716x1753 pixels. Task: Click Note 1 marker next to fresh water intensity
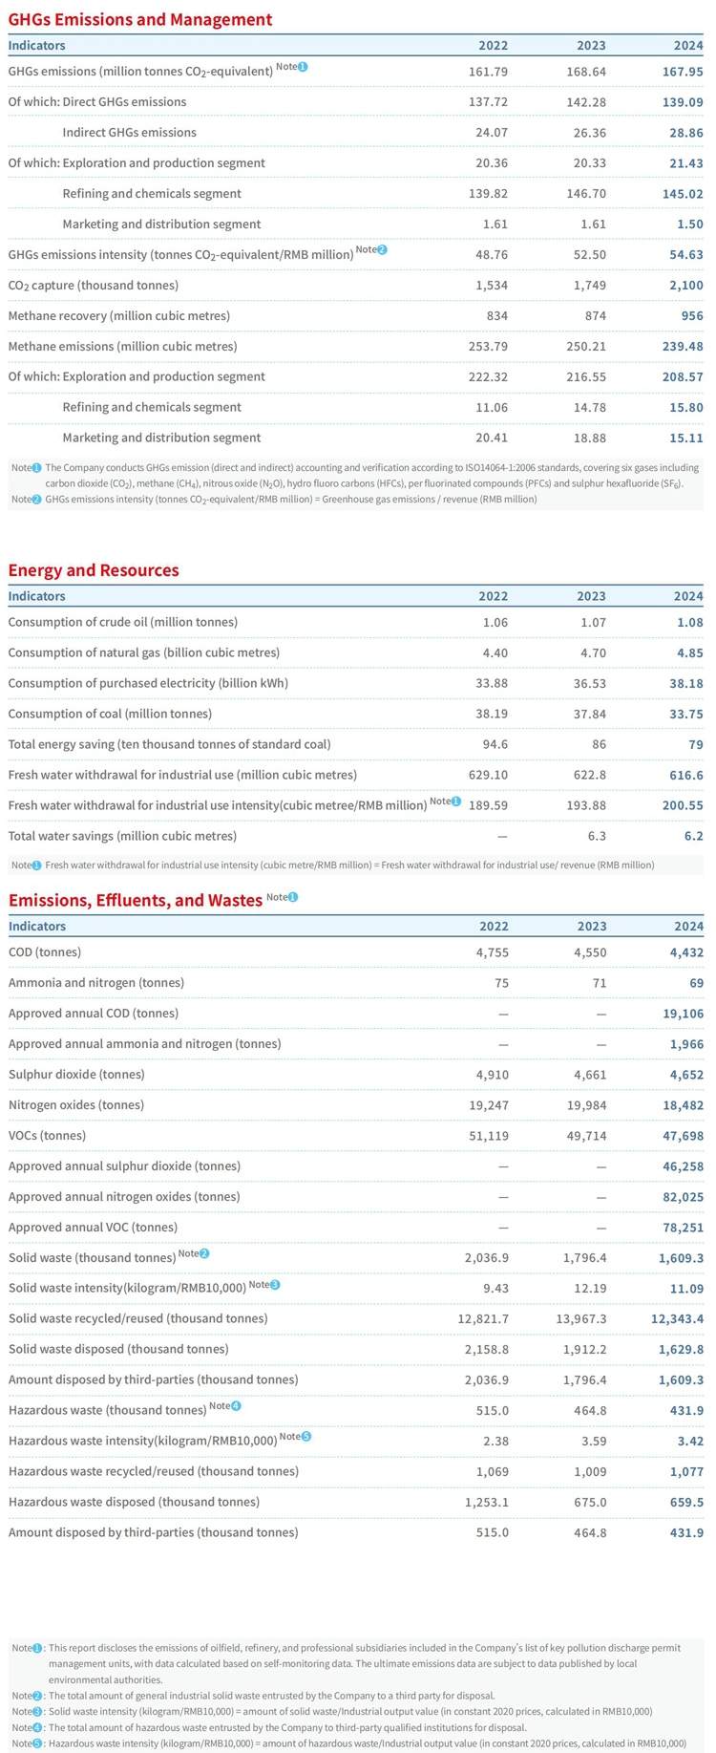pyautogui.click(x=445, y=801)
